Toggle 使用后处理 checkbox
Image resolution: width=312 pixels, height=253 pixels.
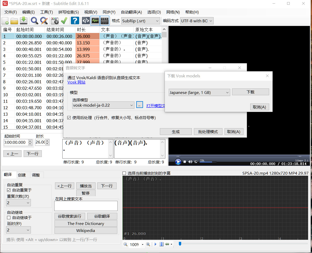[69, 118]
